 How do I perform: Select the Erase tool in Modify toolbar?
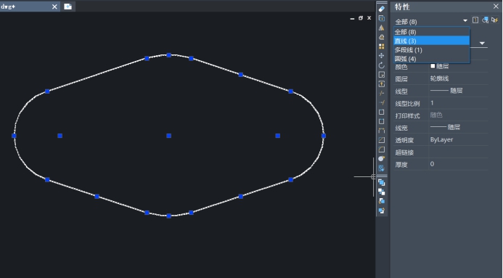(381, 9)
